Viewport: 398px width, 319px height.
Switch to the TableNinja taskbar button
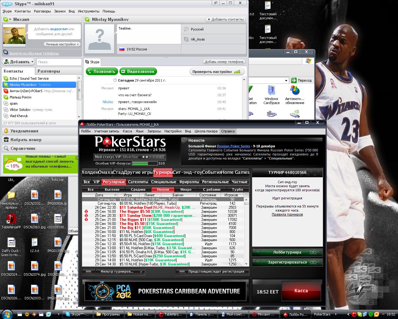[171, 314]
